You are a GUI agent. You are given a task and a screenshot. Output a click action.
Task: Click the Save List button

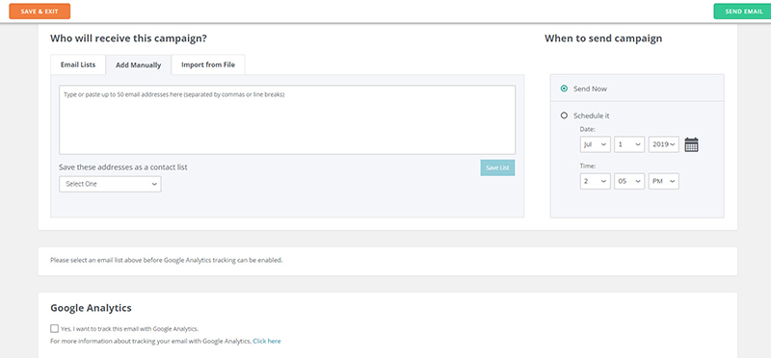tap(497, 168)
